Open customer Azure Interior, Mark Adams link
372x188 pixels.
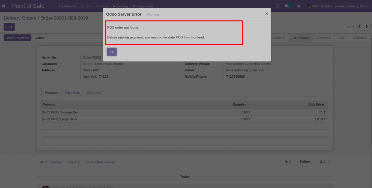point(103,64)
